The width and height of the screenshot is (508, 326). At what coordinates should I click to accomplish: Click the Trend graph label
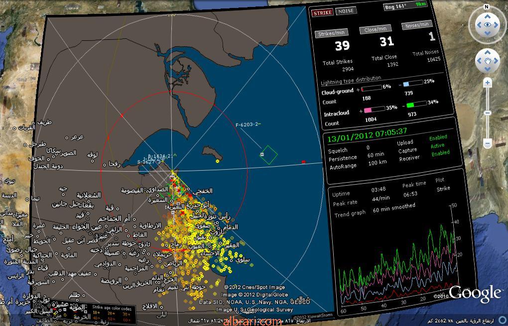click(x=350, y=214)
